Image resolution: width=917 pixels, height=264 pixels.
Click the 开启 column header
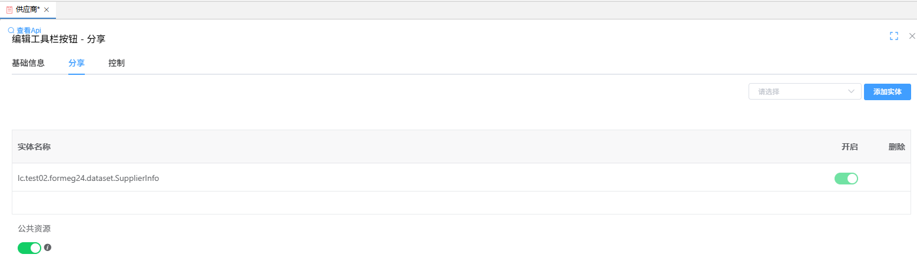coord(849,147)
